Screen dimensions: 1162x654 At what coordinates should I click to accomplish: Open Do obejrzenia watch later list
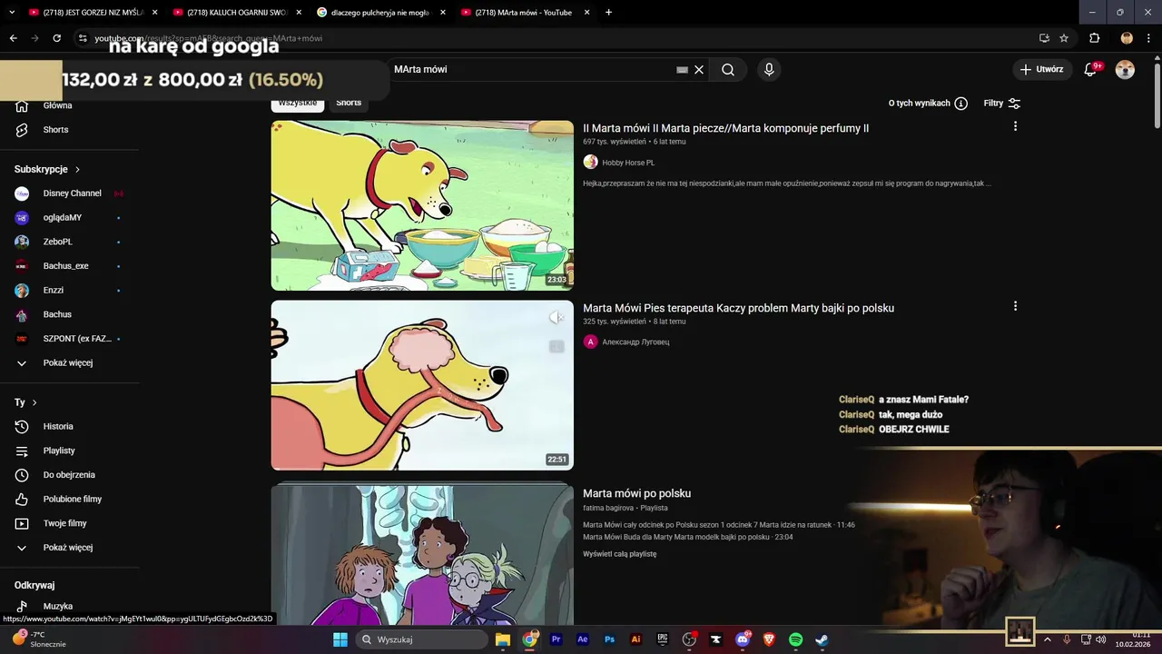pos(70,475)
